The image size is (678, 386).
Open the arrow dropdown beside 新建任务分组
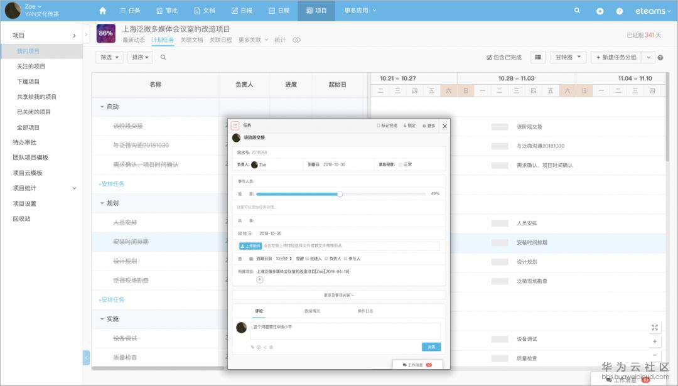648,57
